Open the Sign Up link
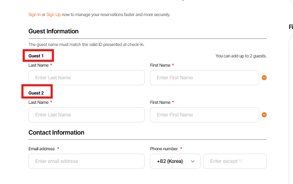 [53, 14]
